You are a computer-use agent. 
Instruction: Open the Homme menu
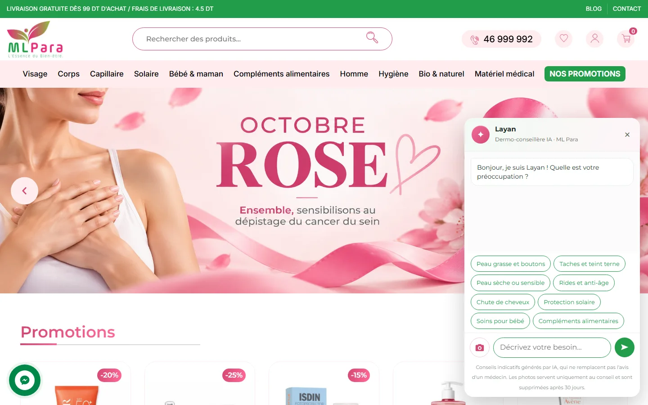[354, 74]
